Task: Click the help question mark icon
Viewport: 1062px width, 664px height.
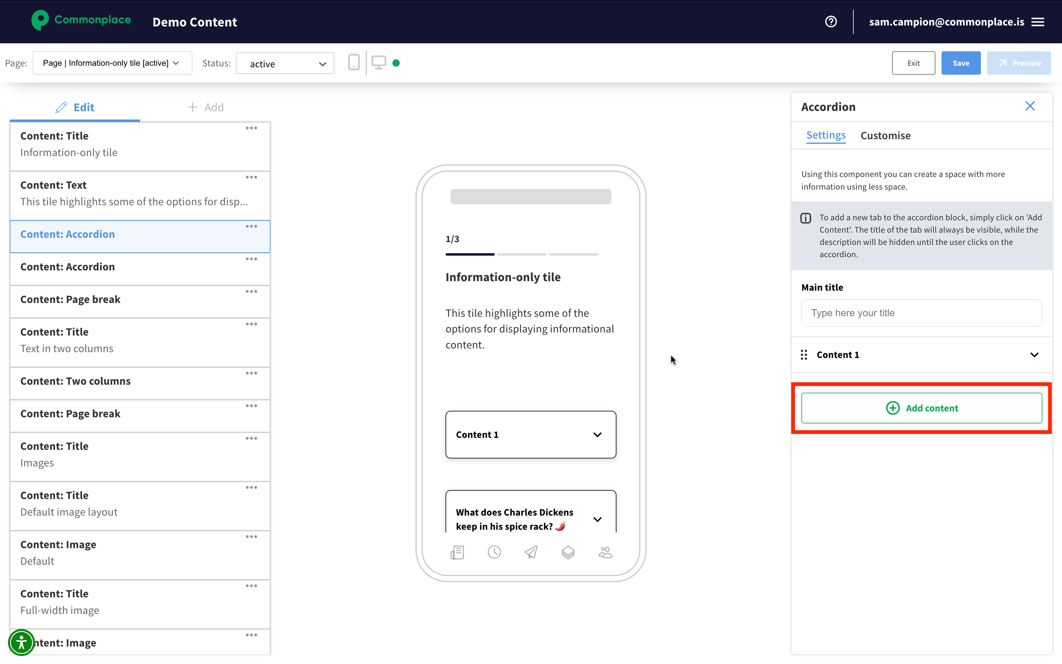Action: 831,22
